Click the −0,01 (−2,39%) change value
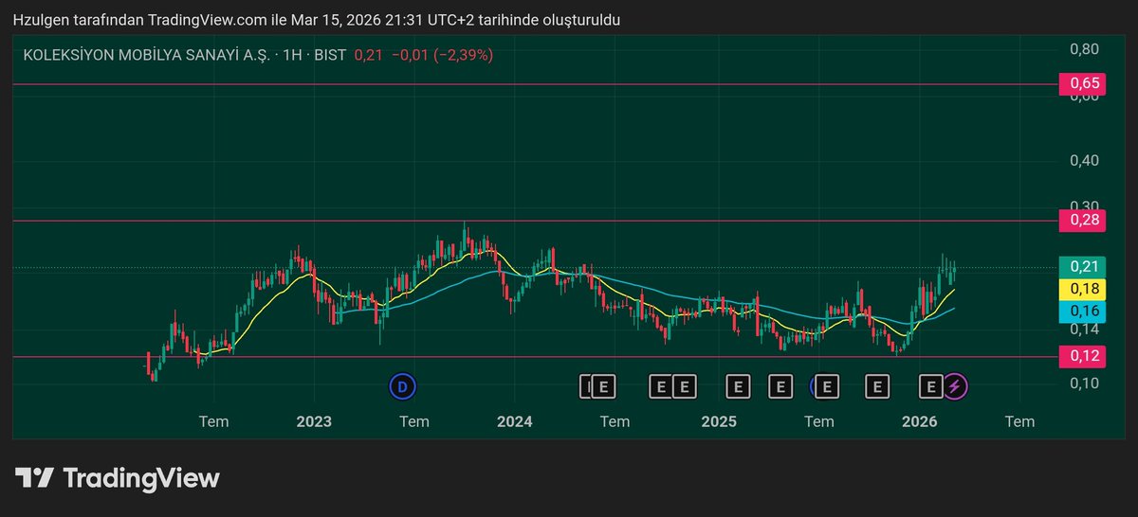The width and height of the screenshot is (1138, 517). point(442,55)
